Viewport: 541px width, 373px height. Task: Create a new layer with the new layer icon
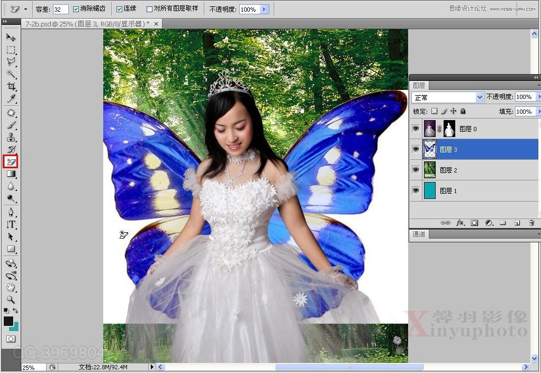[517, 223]
